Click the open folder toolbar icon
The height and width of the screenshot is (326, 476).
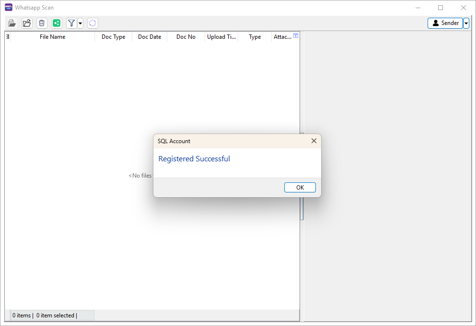27,23
